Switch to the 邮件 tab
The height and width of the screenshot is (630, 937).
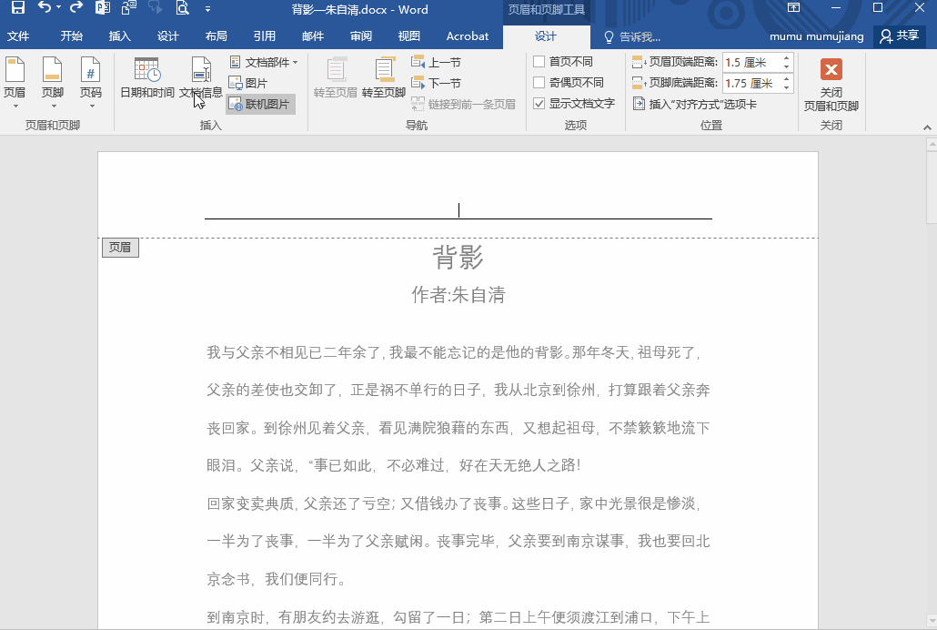313,36
